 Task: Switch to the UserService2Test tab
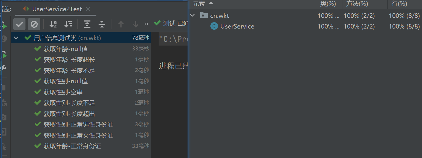coord(57,9)
